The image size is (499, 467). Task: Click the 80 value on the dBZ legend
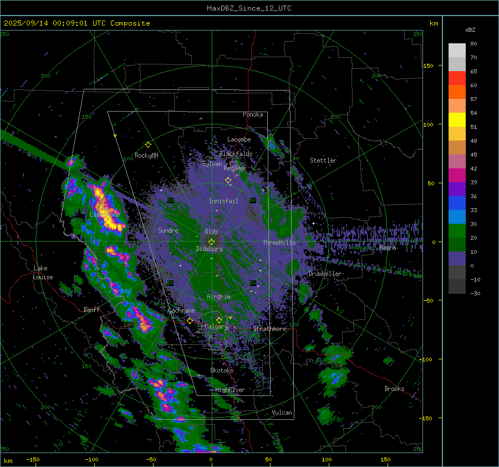[473, 44]
